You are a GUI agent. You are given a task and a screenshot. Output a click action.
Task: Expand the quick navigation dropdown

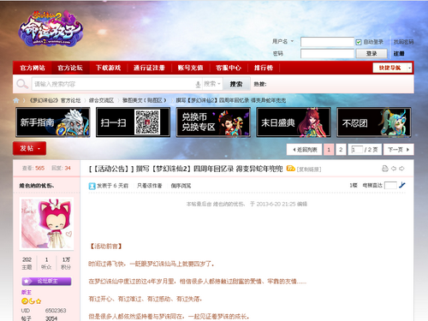(409, 68)
